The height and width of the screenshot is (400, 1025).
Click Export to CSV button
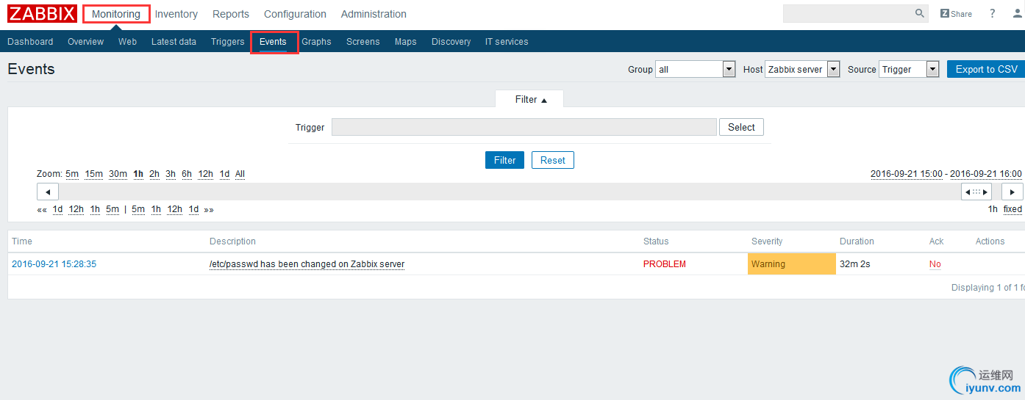pos(986,69)
